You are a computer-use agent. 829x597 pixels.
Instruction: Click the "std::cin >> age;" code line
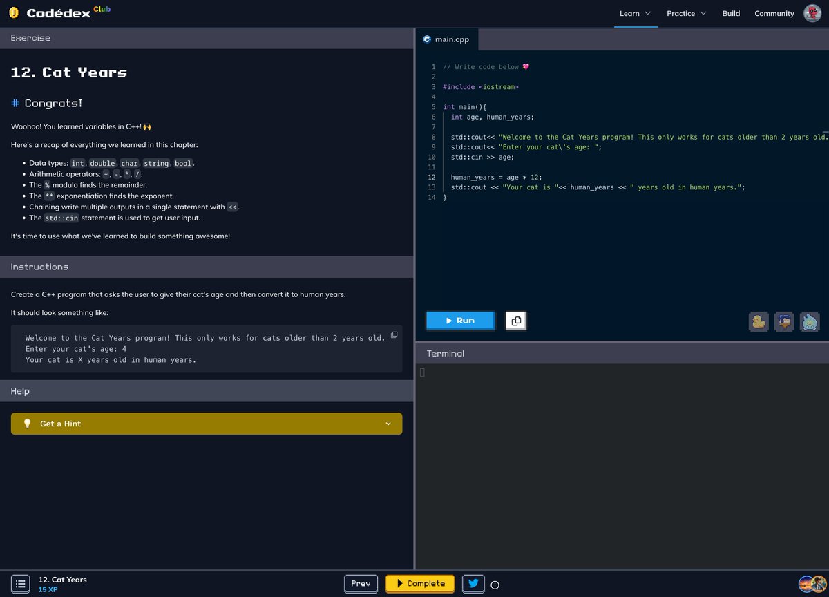pyautogui.click(x=482, y=157)
